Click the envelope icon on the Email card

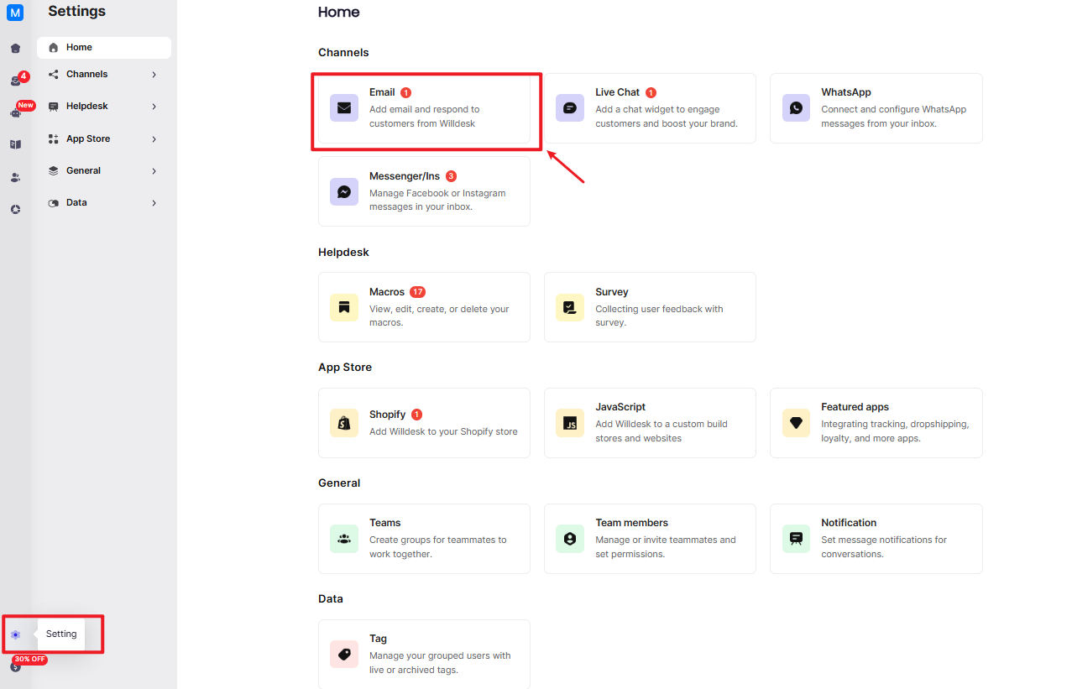344,107
